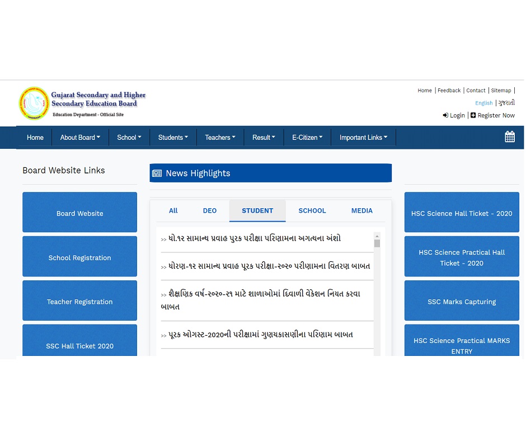Open the Feedback link
Screen dimensions: 526x441
449,91
